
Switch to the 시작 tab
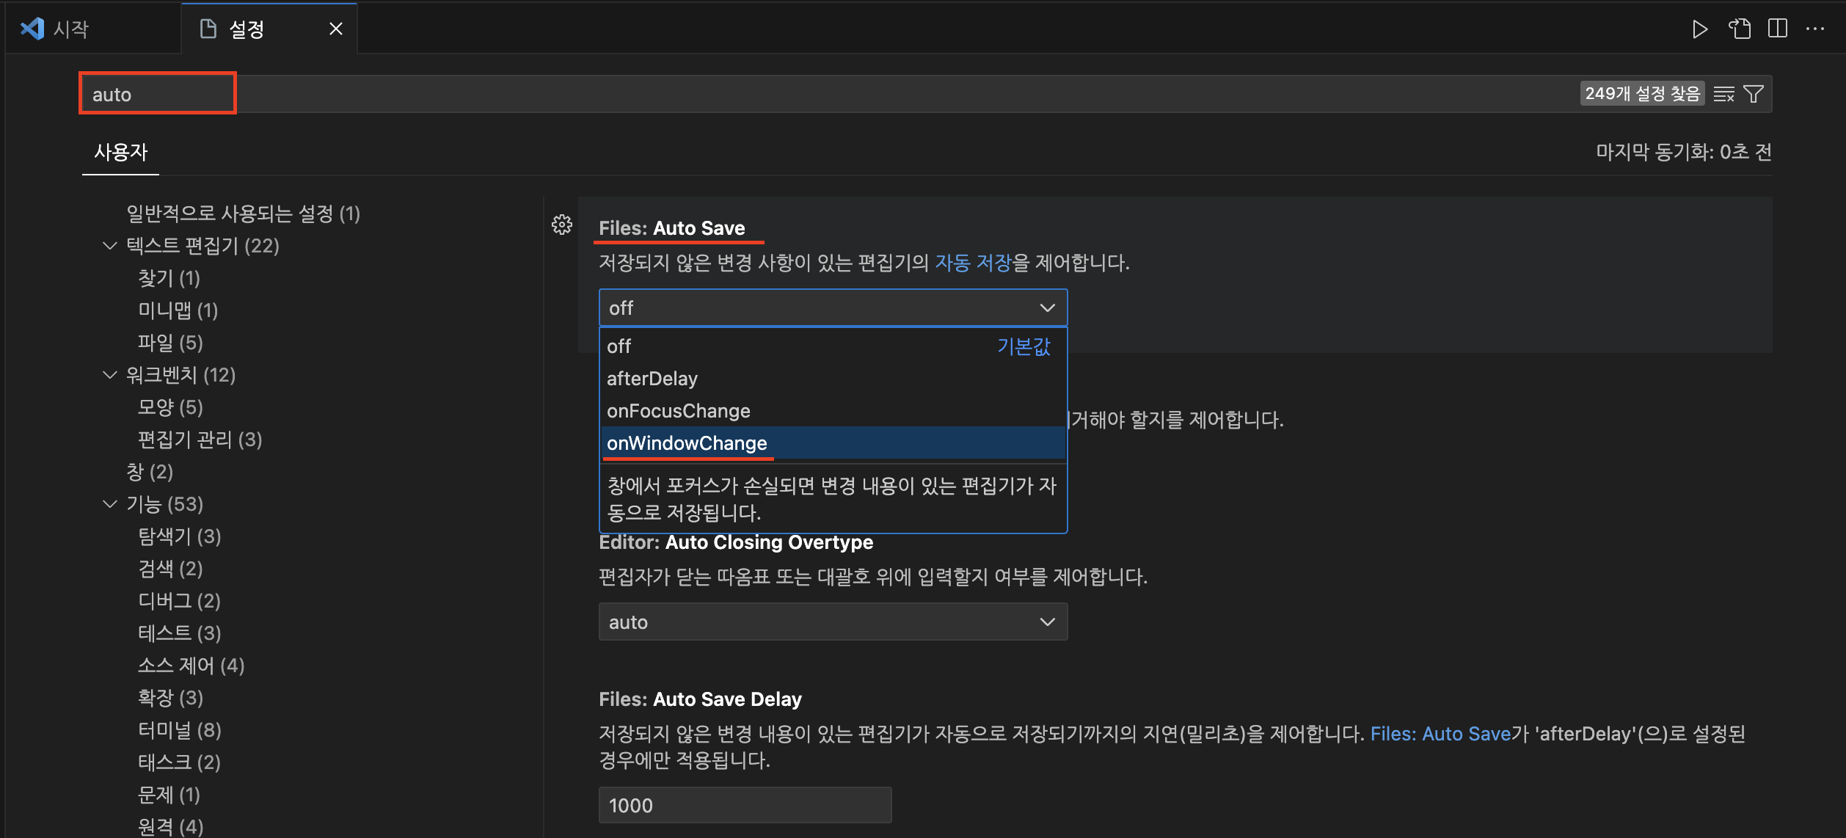(71, 29)
